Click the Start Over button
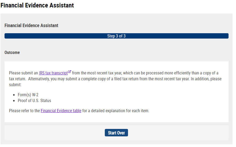The height and width of the screenshot is (147, 236). (116, 133)
